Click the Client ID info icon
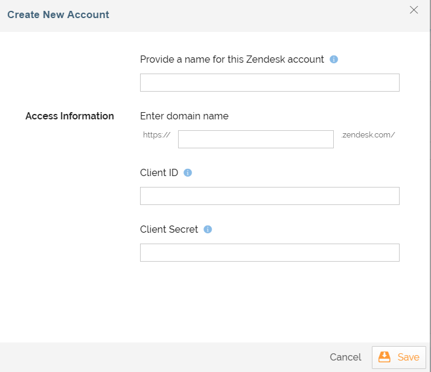Screen dimensions: 431x372 [188, 173]
